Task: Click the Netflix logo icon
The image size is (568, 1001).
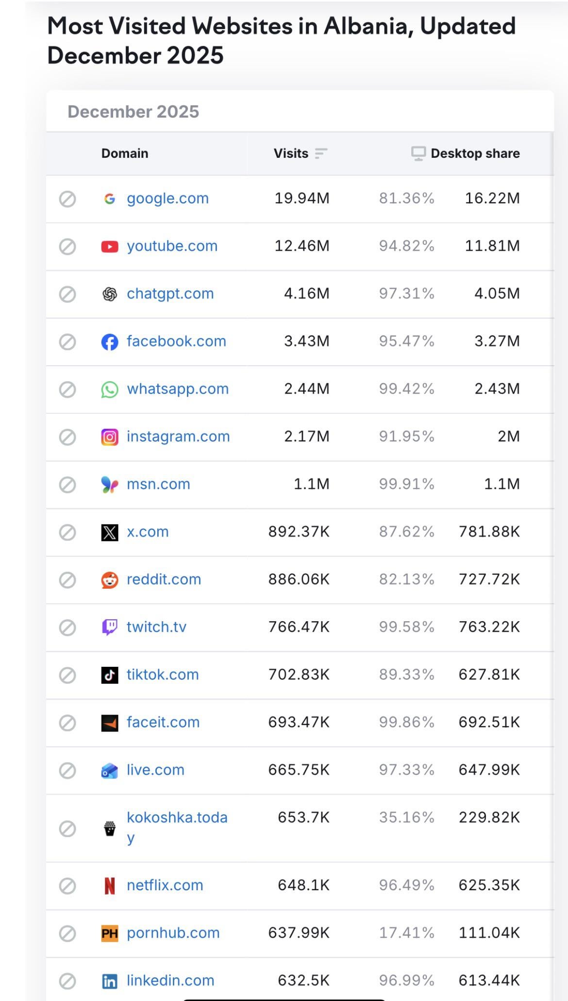Action: pyautogui.click(x=110, y=885)
